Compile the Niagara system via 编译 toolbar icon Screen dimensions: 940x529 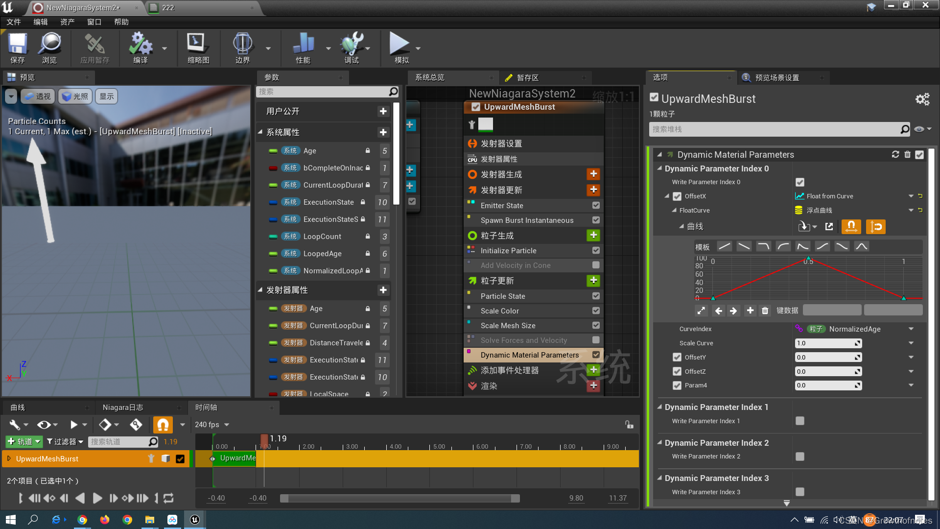(x=141, y=47)
